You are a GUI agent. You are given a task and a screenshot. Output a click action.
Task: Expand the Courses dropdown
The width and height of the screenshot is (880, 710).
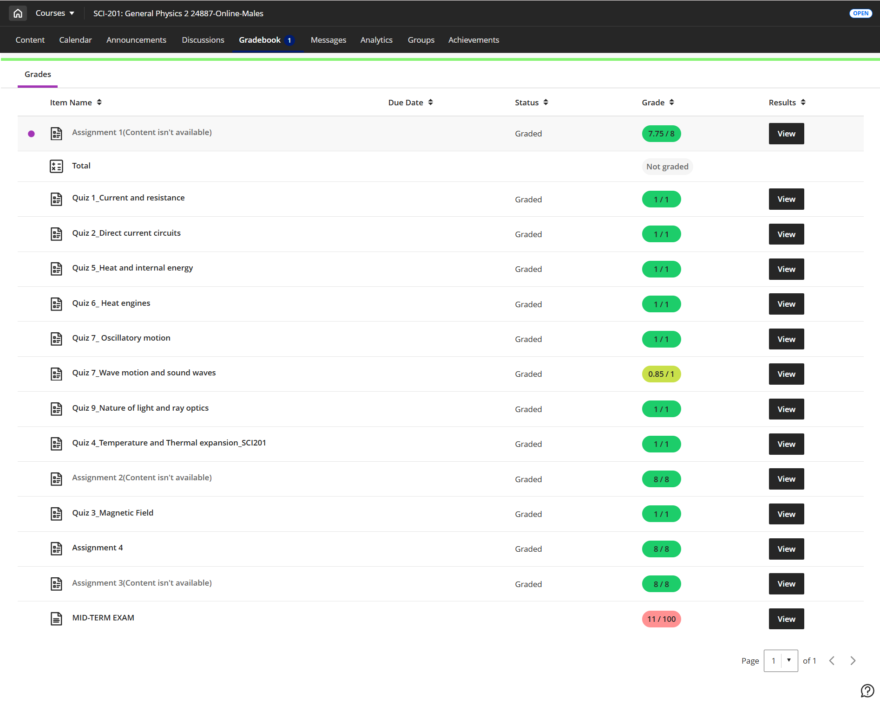[55, 13]
